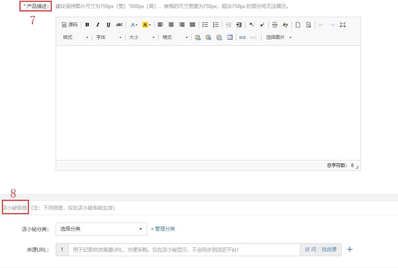The height and width of the screenshot is (268, 398).
Task: Open the text color picker
Action: [x=134, y=25]
